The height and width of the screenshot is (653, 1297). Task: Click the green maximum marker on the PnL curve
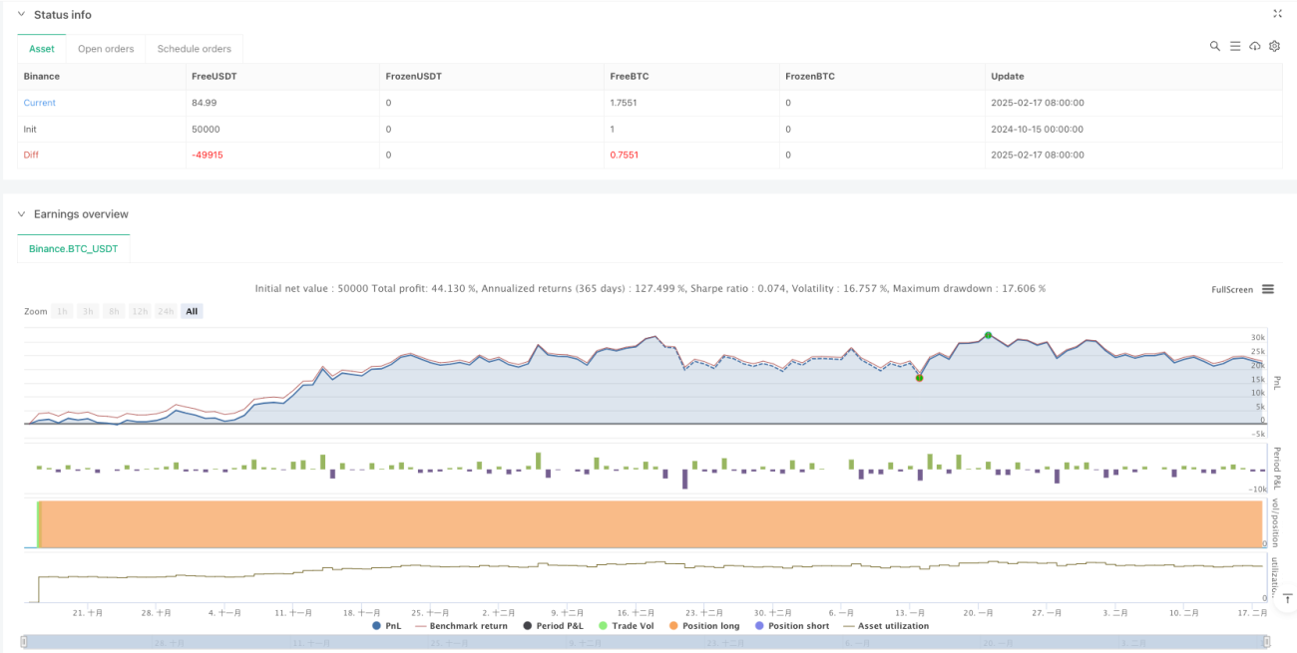[988, 335]
